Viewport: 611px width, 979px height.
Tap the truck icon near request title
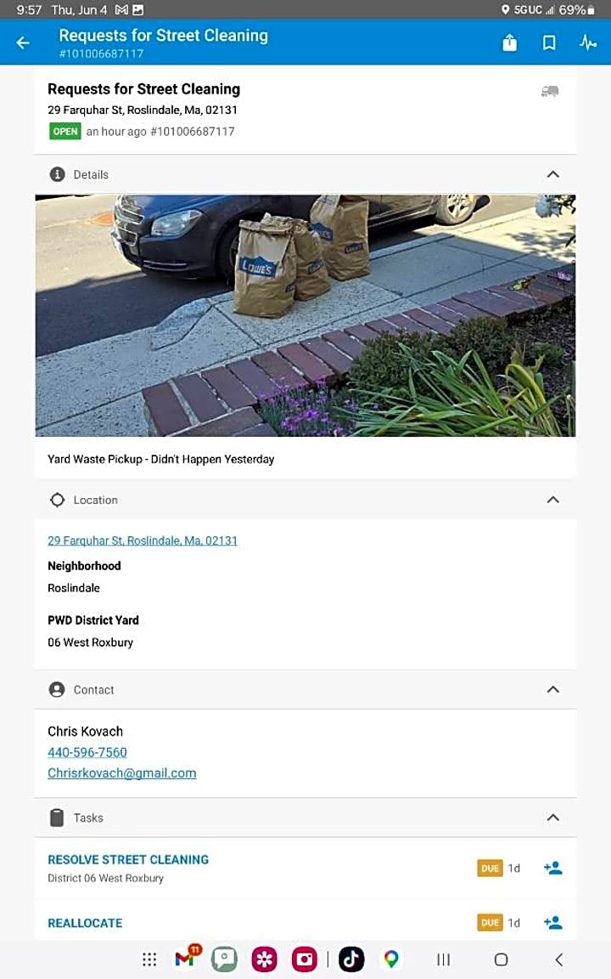tap(550, 91)
